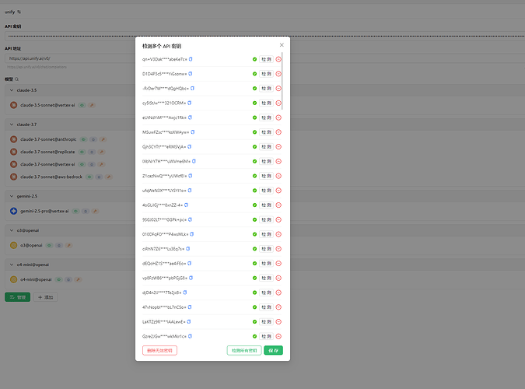
Task: Copy the API key starting with 4oGLiJGj
Action: 186,205
